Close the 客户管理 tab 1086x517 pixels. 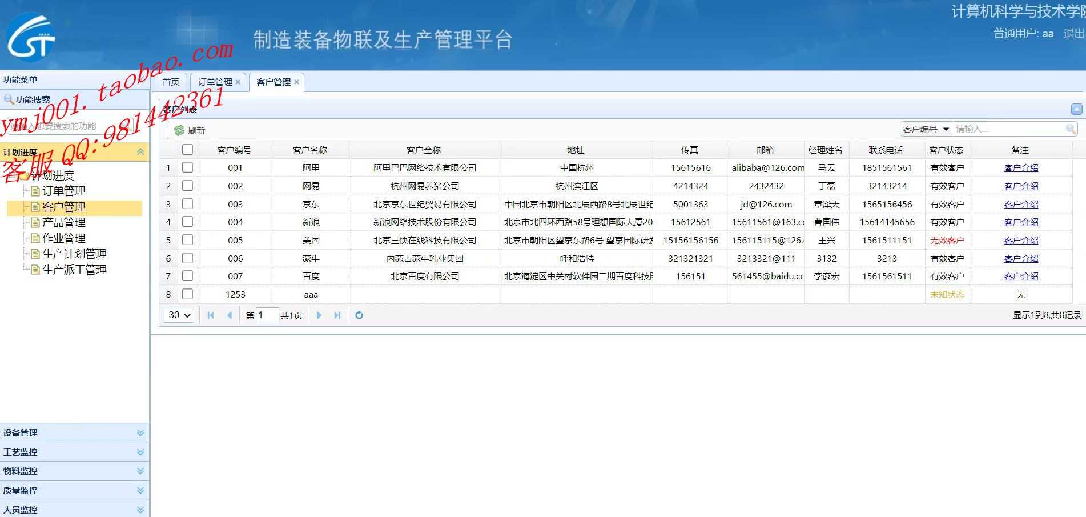coord(297,82)
